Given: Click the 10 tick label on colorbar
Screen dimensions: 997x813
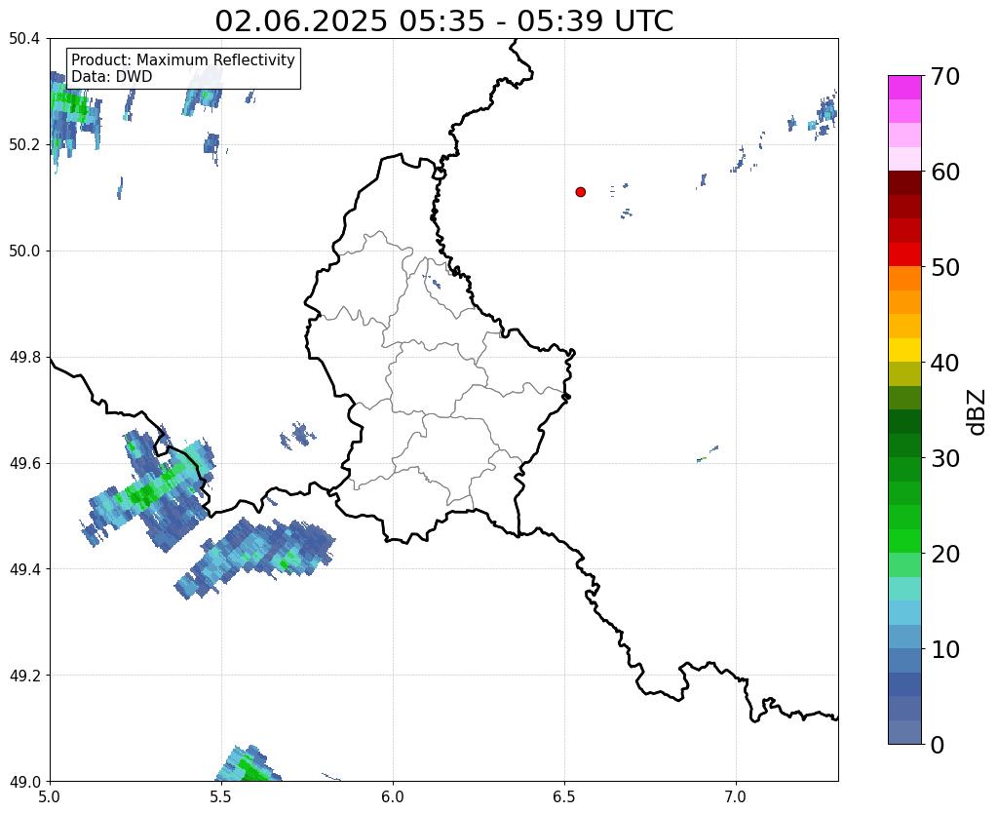Looking at the screenshot, I should click(x=945, y=649).
